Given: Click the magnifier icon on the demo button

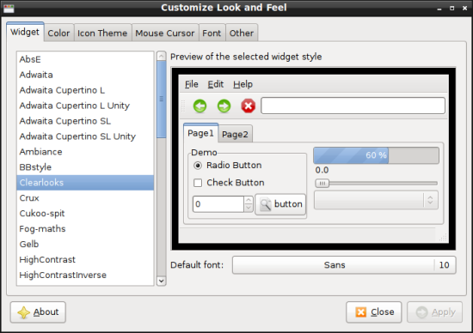Looking at the screenshot, I should [266, 204].
